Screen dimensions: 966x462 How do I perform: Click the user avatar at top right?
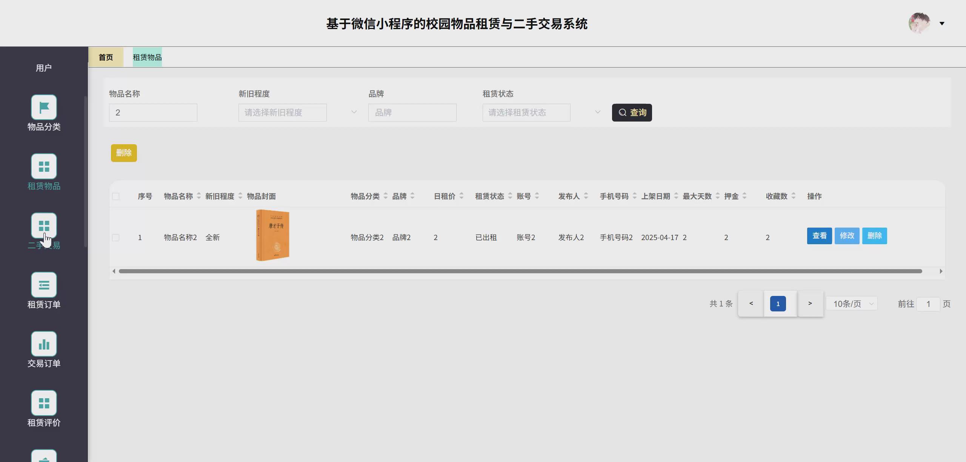tap(918, 23)
